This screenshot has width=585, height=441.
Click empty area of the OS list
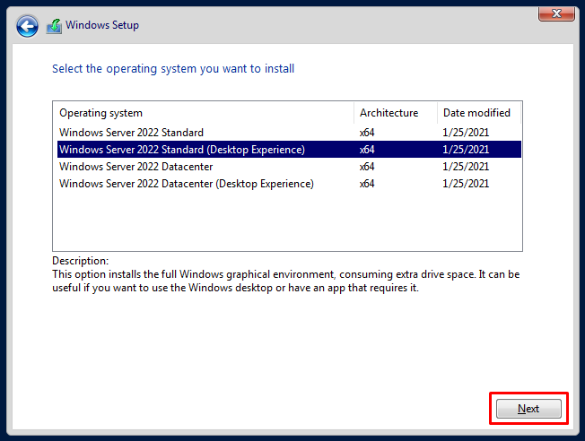[287, 221]
